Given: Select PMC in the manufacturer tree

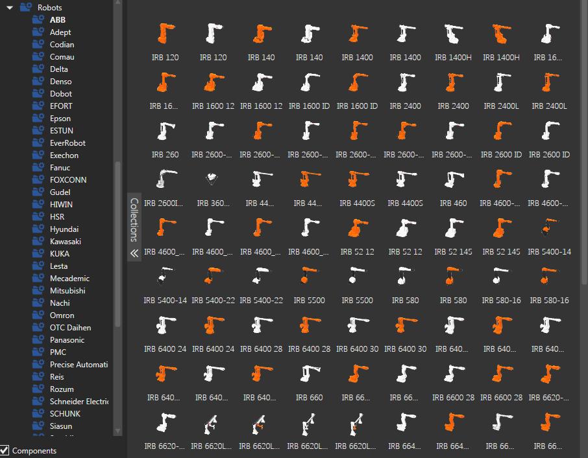Looking at the screenshot, I should [58, 352].
